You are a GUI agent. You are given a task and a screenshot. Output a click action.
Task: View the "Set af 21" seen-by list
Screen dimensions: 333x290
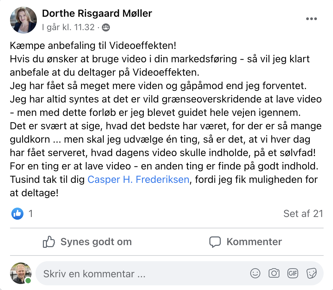click(x=303, y=213)
